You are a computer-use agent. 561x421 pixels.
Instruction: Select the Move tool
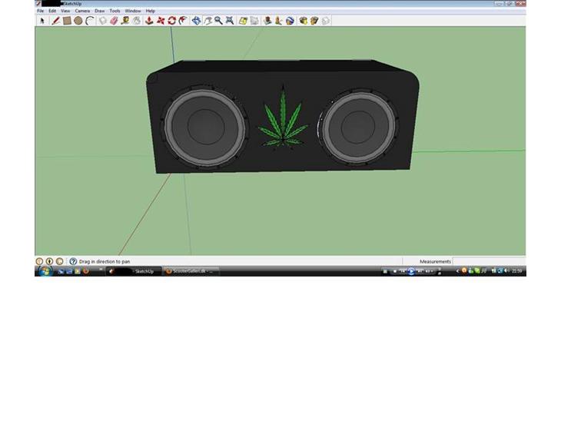(x=161, y=21)
